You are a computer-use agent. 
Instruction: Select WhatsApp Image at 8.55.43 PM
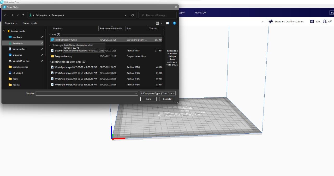pyautogui.click(x=106, y=79)
